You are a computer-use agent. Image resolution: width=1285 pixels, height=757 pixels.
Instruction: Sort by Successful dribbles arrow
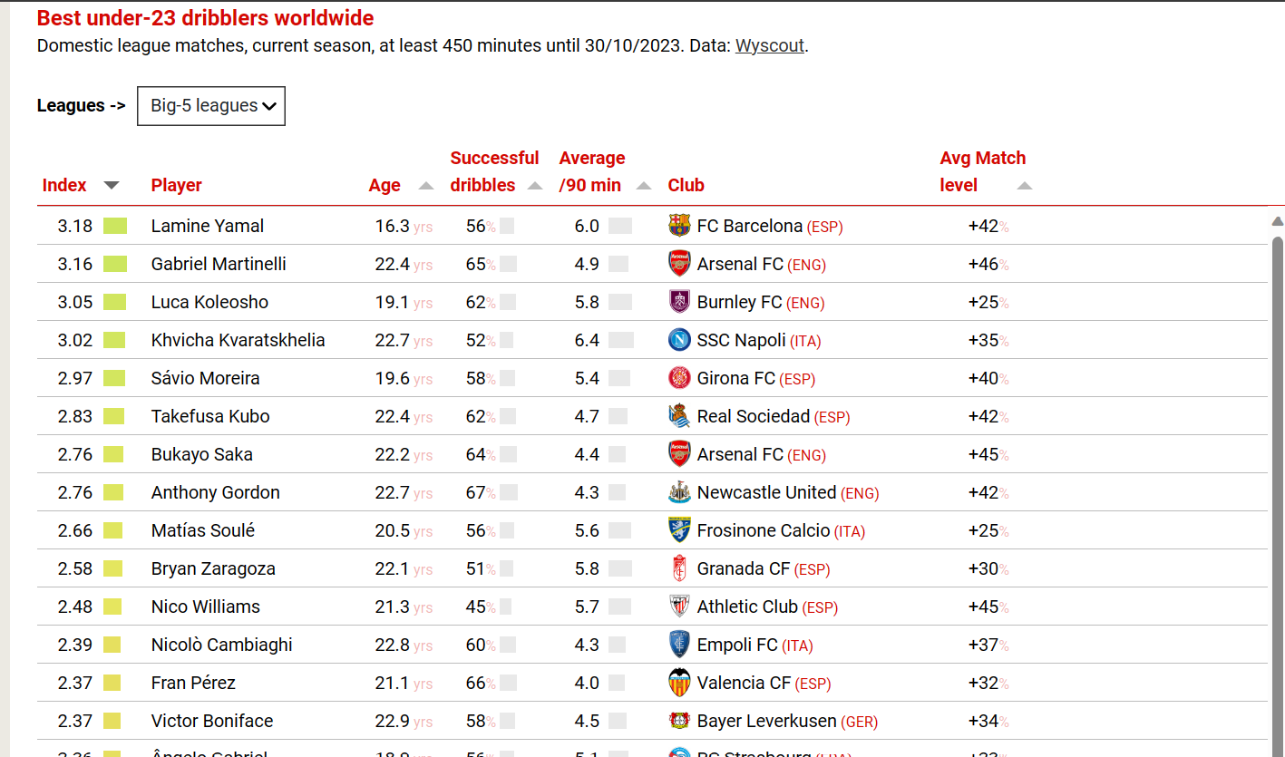pos(535,186)
